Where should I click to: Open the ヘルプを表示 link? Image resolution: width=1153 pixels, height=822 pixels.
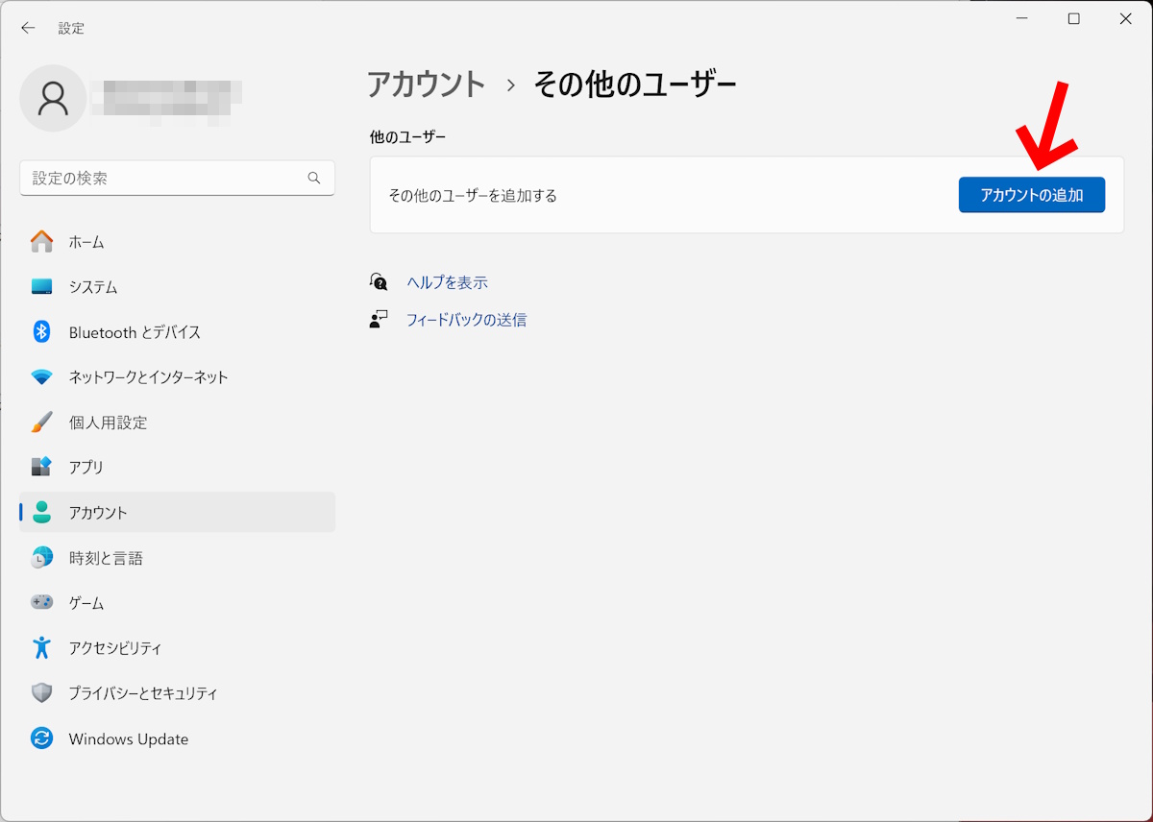point(449,282)
